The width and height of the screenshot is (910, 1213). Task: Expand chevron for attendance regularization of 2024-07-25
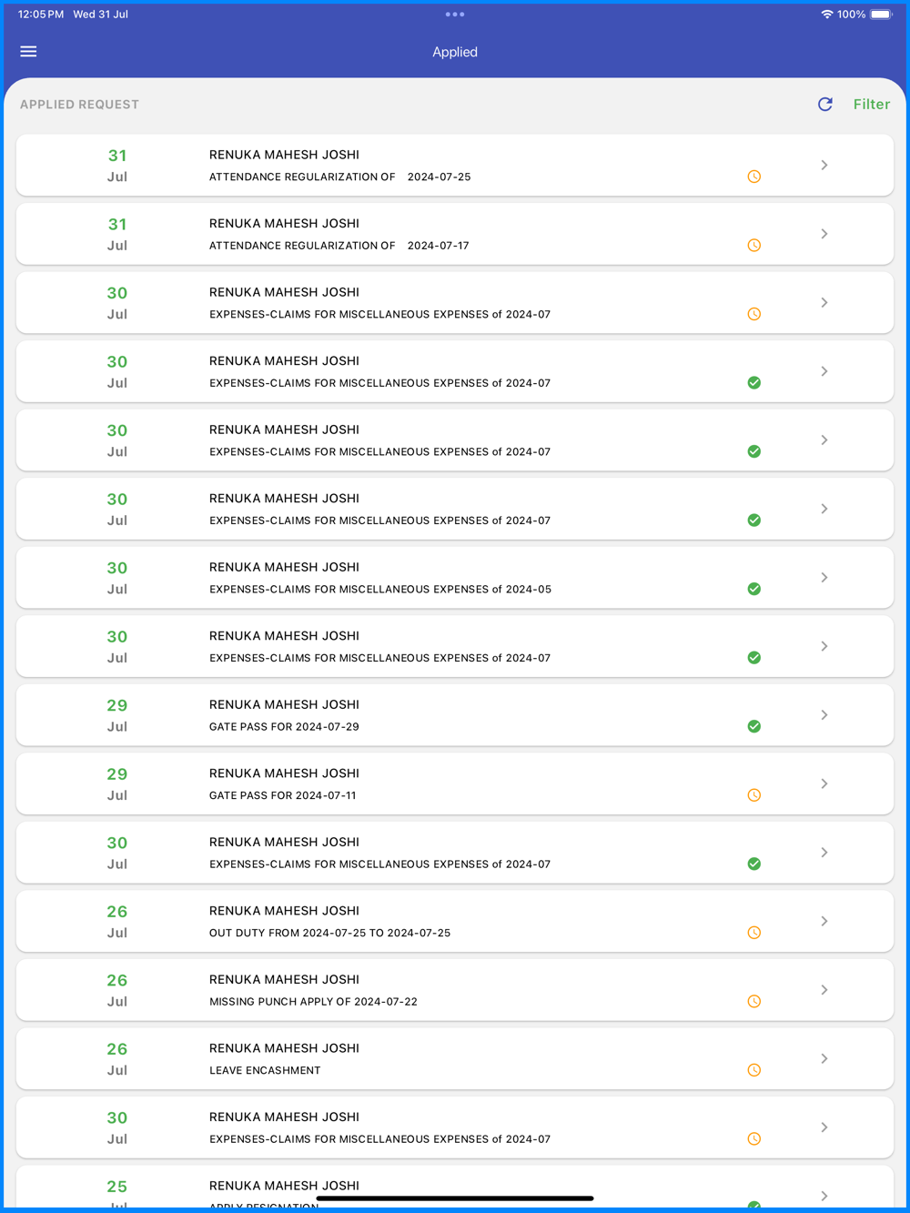[824, 166]
